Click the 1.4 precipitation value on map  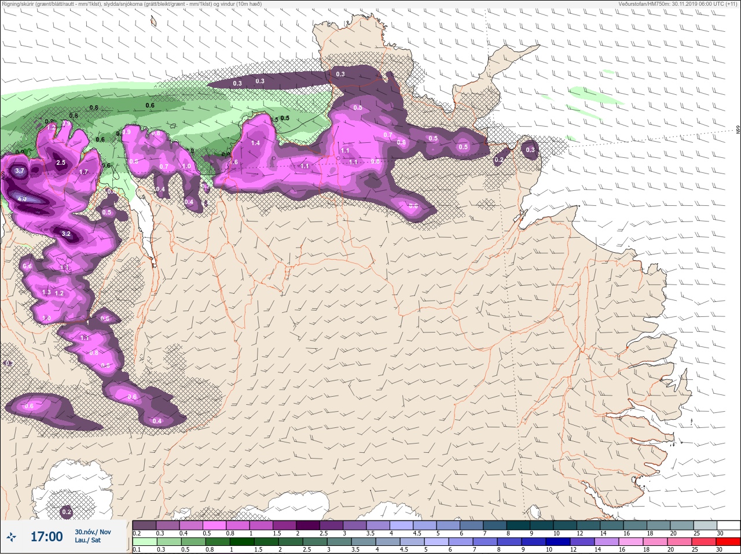(255, 143)
